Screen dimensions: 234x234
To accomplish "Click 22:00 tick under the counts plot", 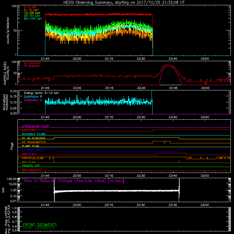I will (x=77, y=59).
